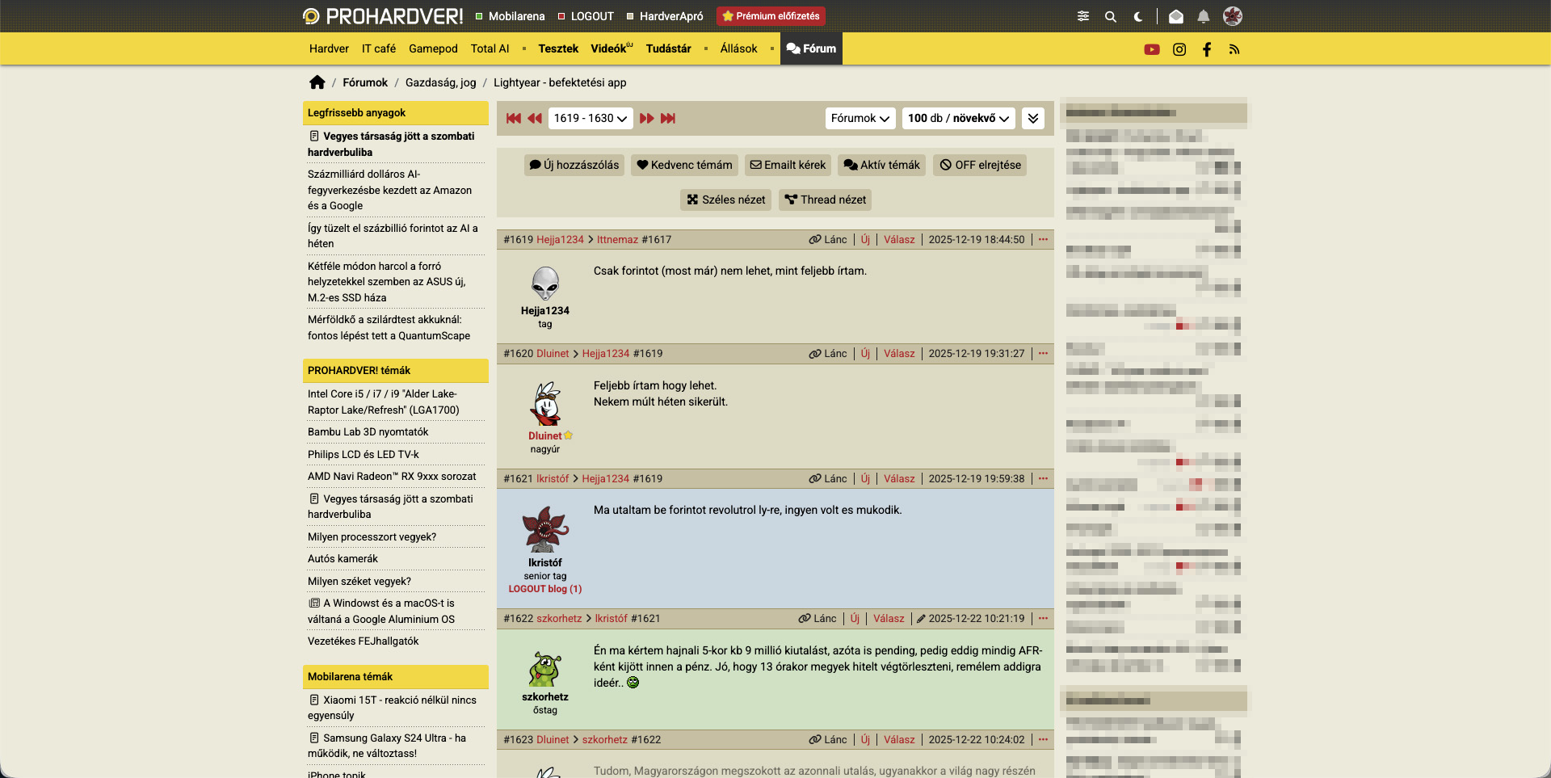Open Bambu Lab 3D nyomtatók topic

click(x=368, y=432)
